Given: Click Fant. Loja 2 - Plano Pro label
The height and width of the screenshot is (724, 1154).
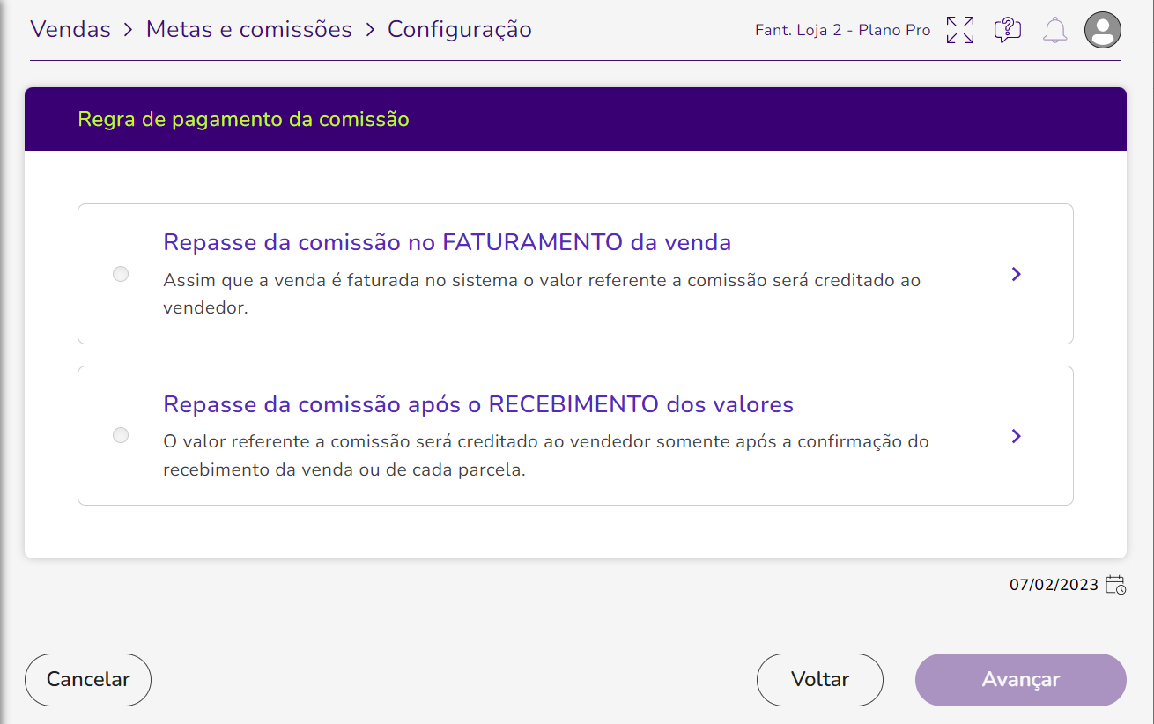Looking at the screenshot, I should click(843, 30).
